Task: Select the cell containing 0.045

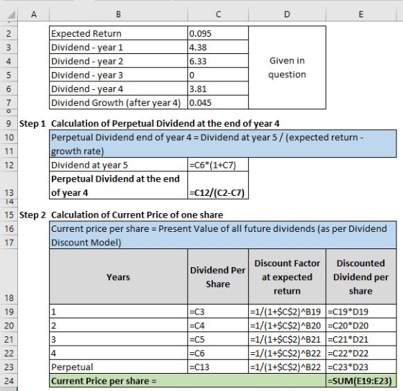Action: tap(218, 103)
